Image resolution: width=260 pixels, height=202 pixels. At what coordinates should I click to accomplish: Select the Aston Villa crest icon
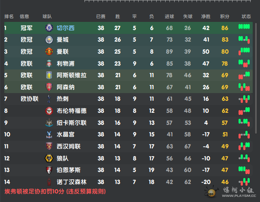click(49, 75)
